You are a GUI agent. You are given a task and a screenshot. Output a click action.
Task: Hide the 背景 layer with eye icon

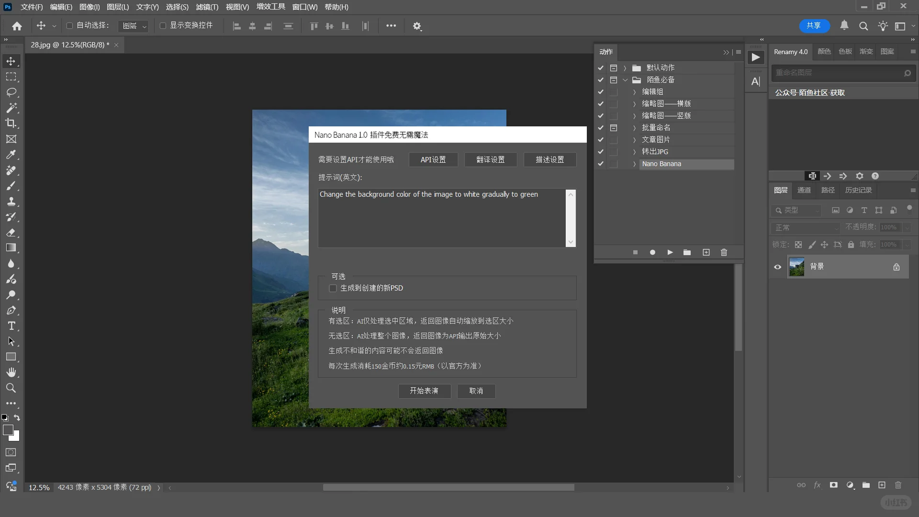[778, 267]
